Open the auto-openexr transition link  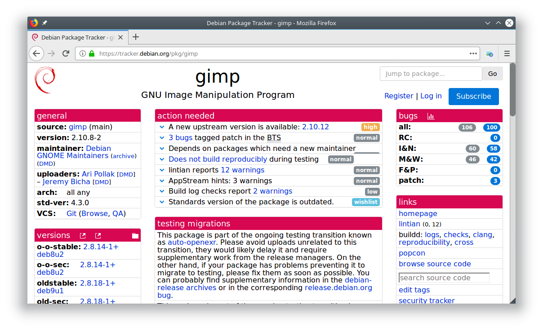(x=192, y=243)
